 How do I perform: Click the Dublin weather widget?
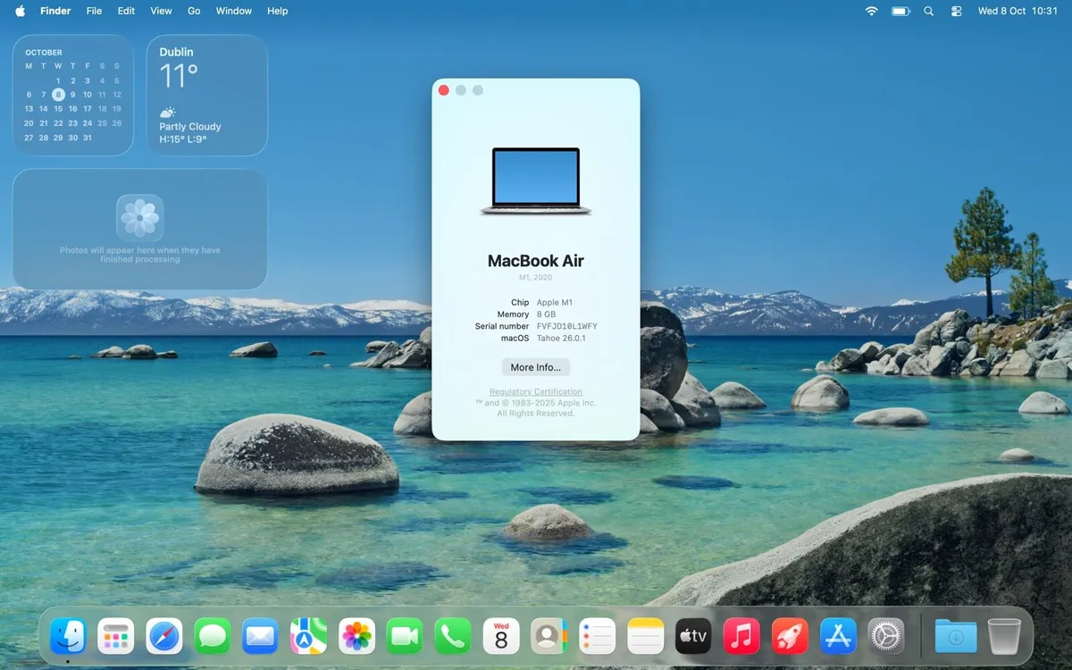[206, 95]
